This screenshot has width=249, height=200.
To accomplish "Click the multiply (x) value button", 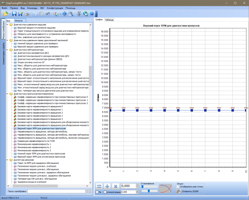I will pos(115,186).
